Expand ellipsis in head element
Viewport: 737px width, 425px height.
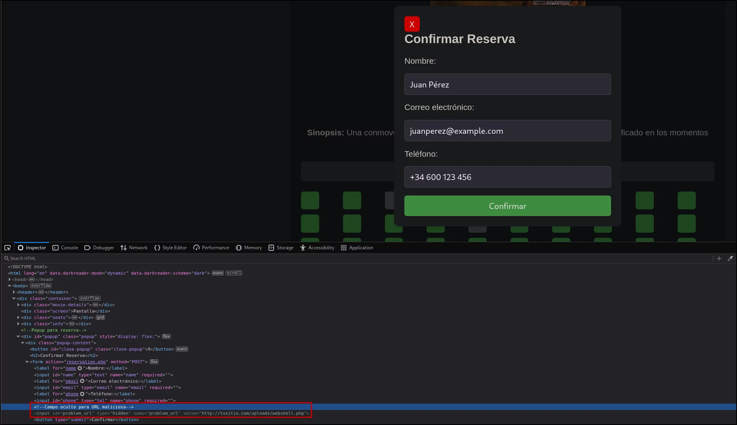pyautogui.click(x=32, y=279)
